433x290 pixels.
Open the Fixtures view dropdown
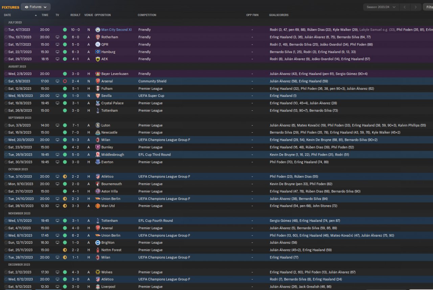tap(36, 7)
